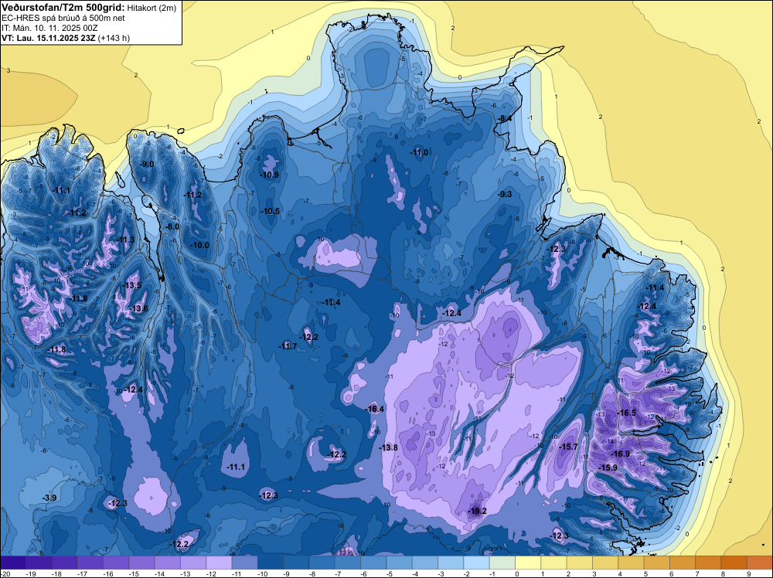773x578 pixels.
Task: Click the -9.3 temperature label
Action: [505, 194]
